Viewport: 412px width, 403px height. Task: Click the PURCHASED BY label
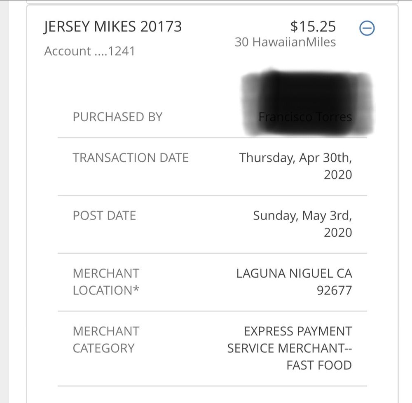[117, 117]
